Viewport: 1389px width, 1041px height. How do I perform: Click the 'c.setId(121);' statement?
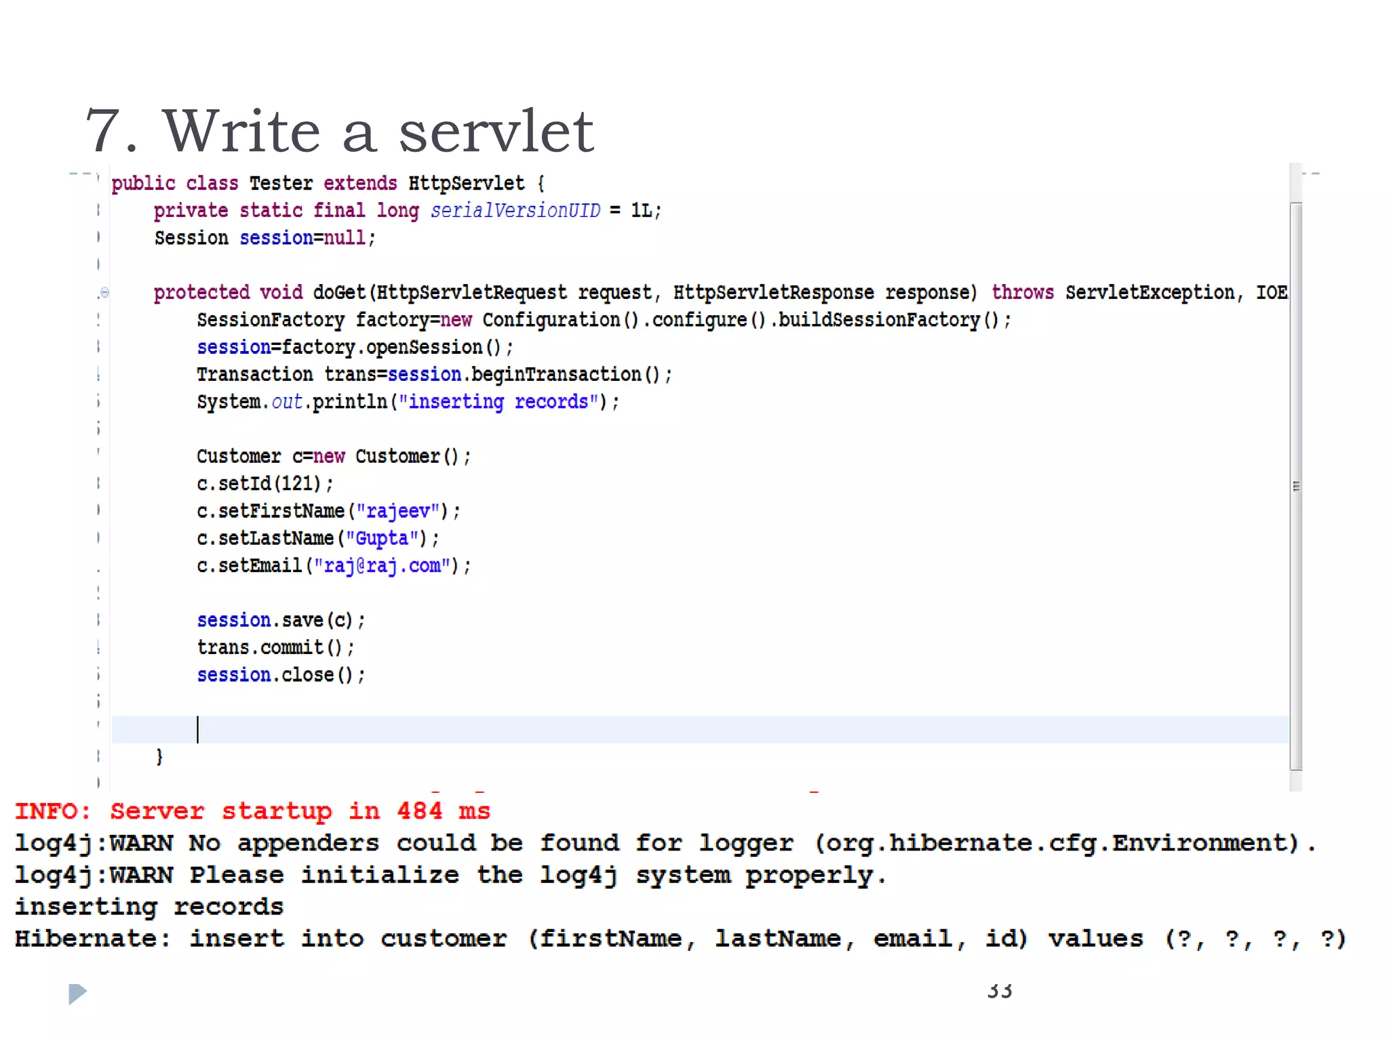click(x=265, y=484)
